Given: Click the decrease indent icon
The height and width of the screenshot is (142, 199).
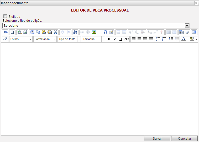Looking at the screenshot, I should [177, 39].
